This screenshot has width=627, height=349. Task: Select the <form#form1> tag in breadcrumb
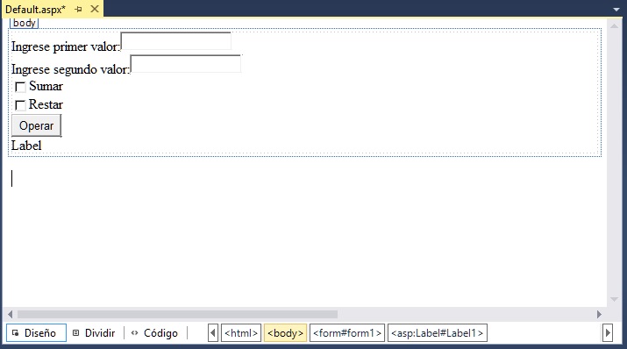347,333
